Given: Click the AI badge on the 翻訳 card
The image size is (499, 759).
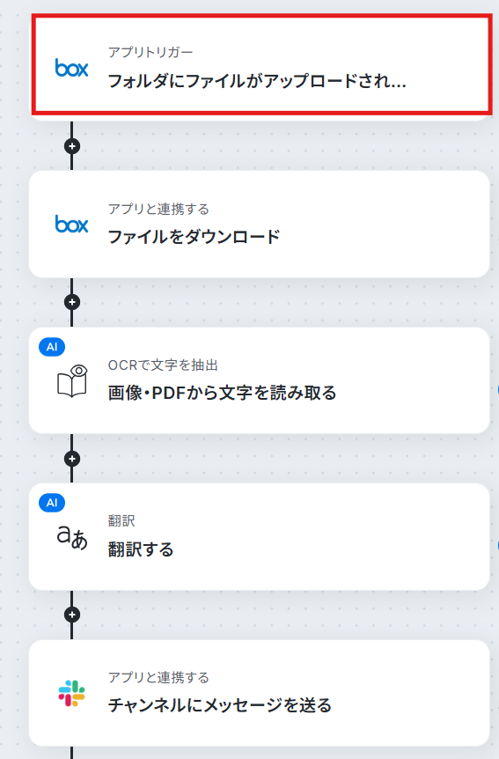Looking at the screenshot, I should tap(52, 503).
